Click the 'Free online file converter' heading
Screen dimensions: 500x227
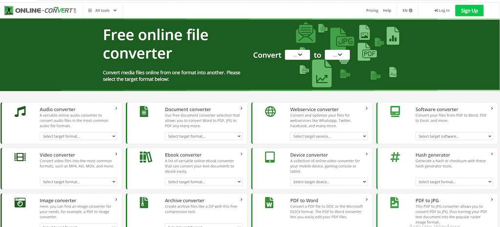156,44
